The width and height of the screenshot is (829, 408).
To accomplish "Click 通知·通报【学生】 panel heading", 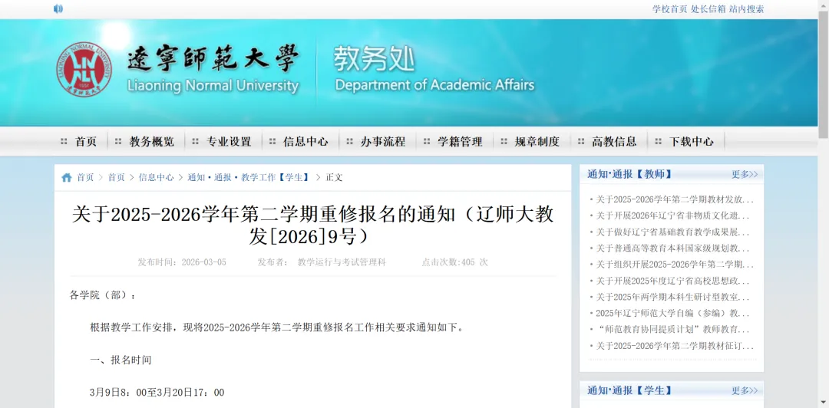I will [x=629, y=390].
